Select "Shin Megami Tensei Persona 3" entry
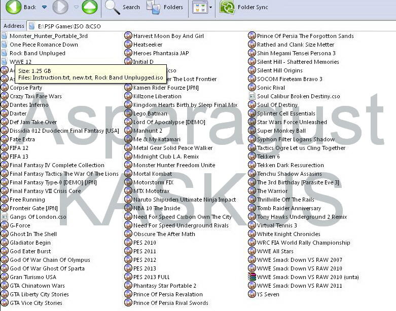The height and width of the screenshot is (311, 396). [x=292, y=53]
